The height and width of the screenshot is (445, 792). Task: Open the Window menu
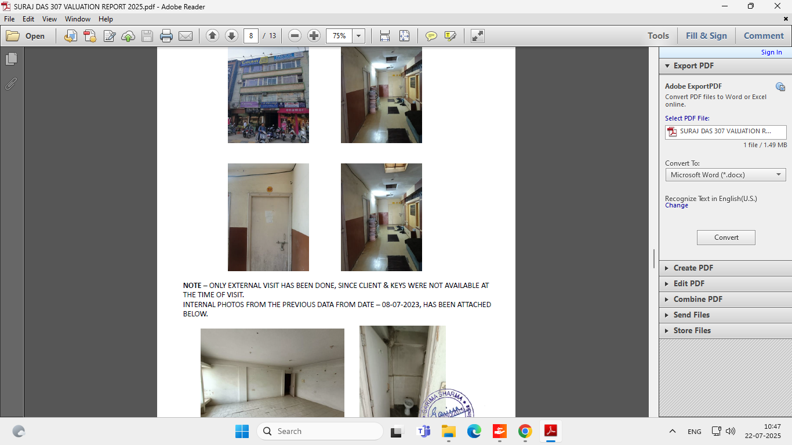click(78, 19)
